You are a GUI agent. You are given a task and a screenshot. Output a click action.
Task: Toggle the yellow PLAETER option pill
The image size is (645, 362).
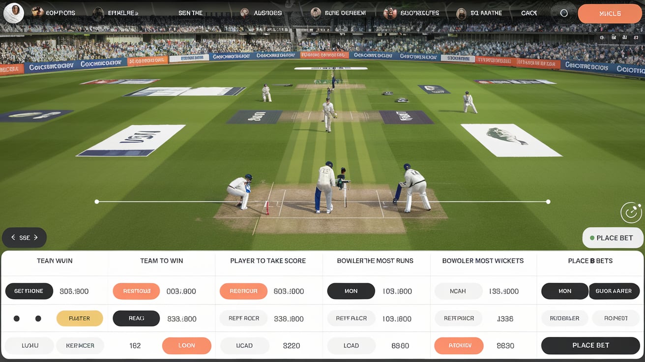[80, 319]
